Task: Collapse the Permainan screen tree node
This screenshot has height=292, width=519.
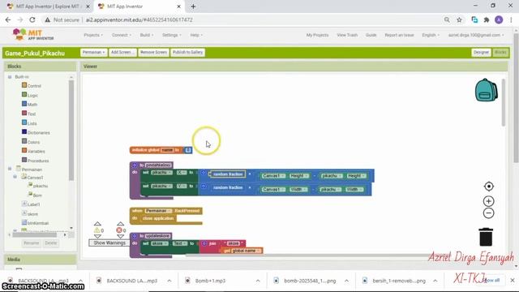Action: point(10,169)
